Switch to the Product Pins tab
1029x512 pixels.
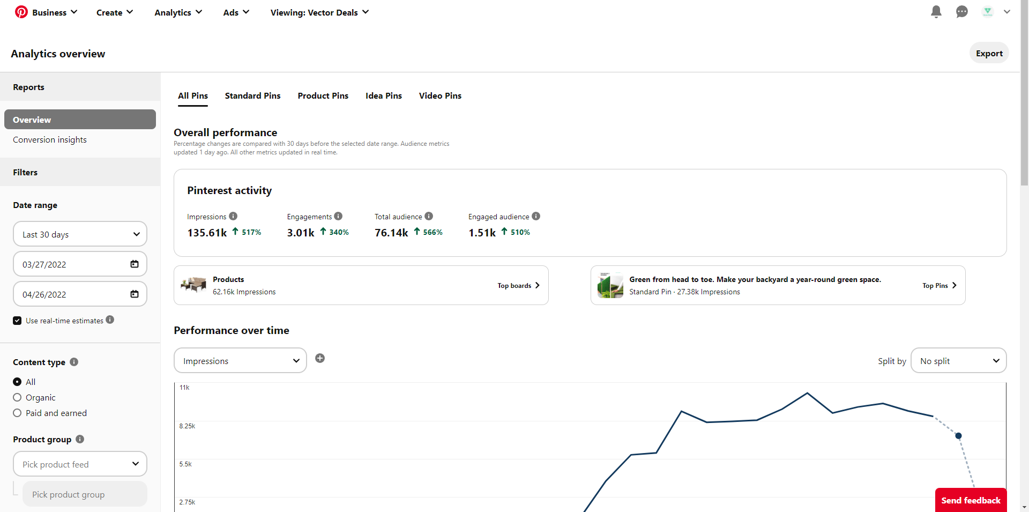pyautogui.click(x=323, y=96)
